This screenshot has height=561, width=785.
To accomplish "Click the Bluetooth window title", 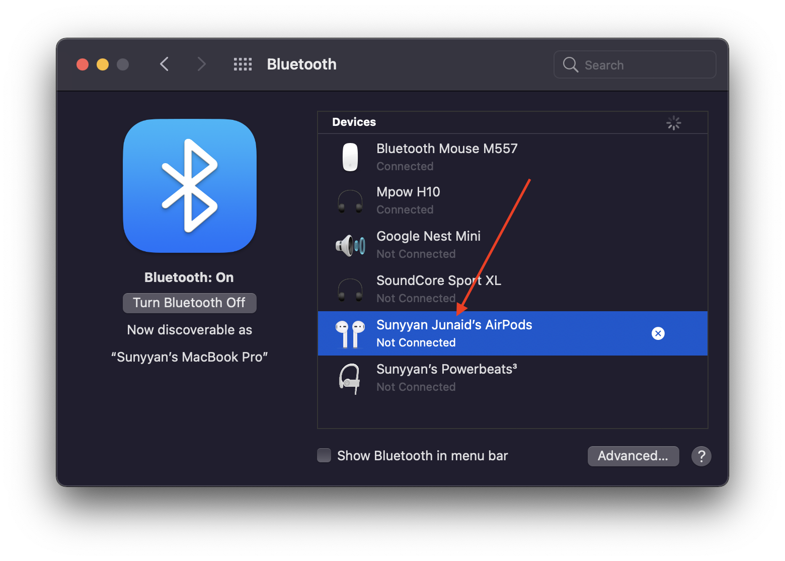I will point(302,64).
